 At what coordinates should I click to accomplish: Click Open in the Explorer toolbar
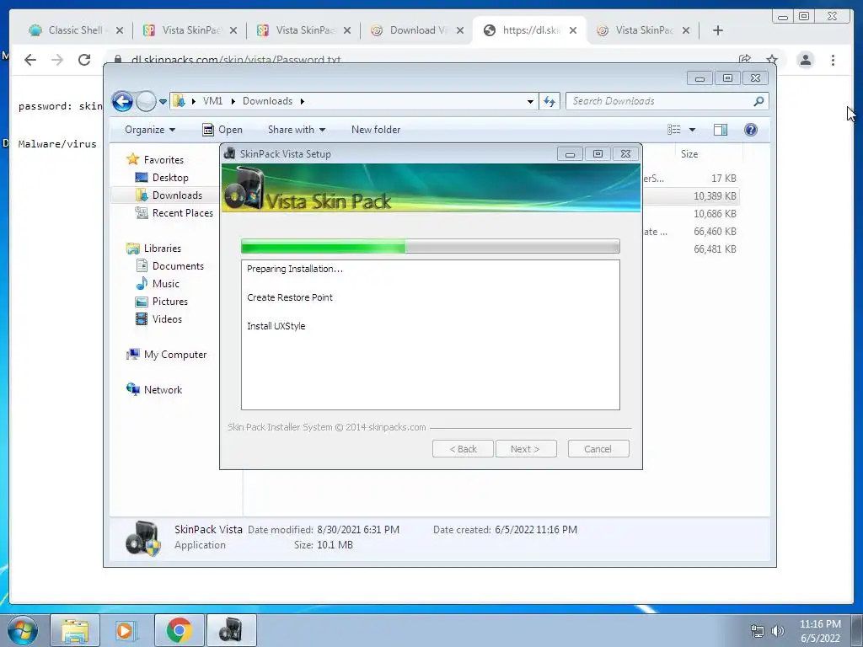point(222,130)
